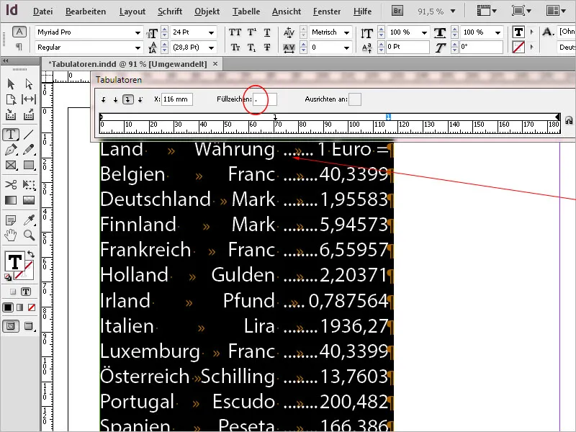Open Adobe Bridge via the Br icon
576x432 pixels.
397,11
